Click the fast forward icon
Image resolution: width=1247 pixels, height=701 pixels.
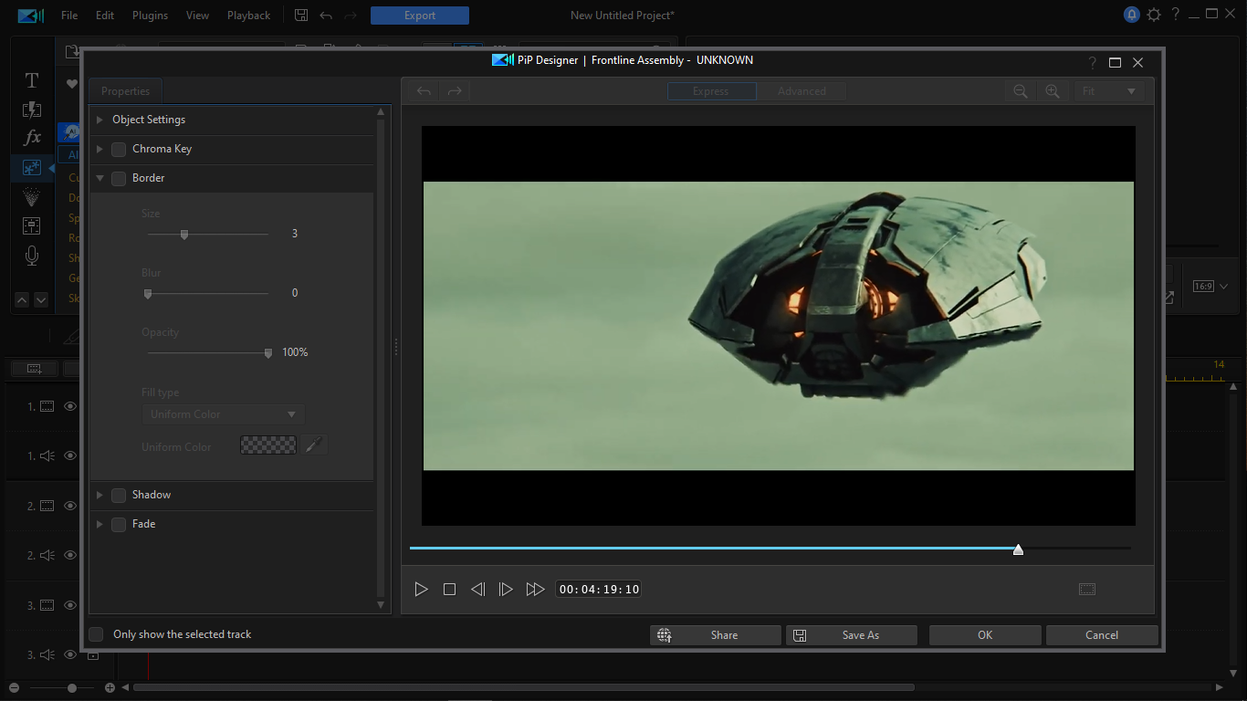536,590
